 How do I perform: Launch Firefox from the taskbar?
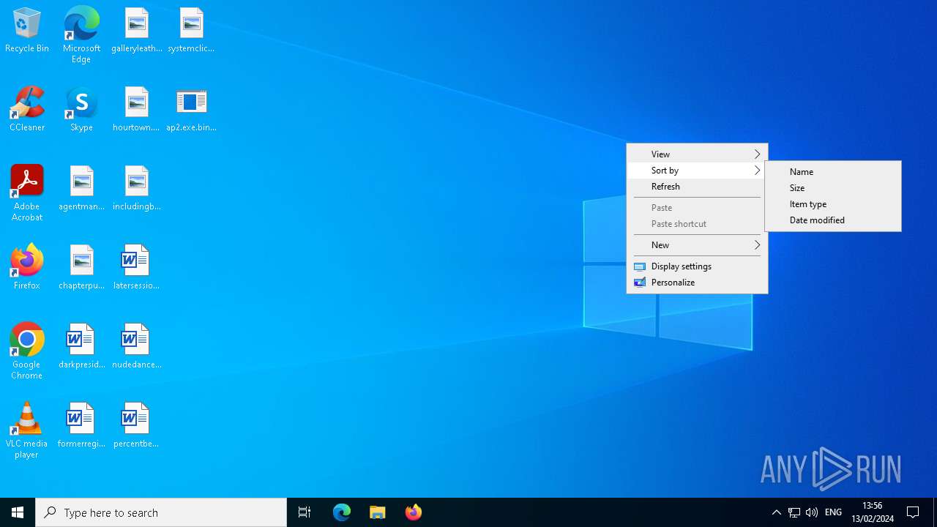pyautogui.click(x=414, y=512)
